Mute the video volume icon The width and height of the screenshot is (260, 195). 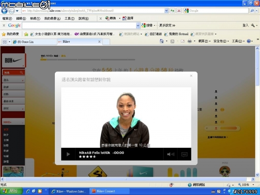[x=171, y=154]
